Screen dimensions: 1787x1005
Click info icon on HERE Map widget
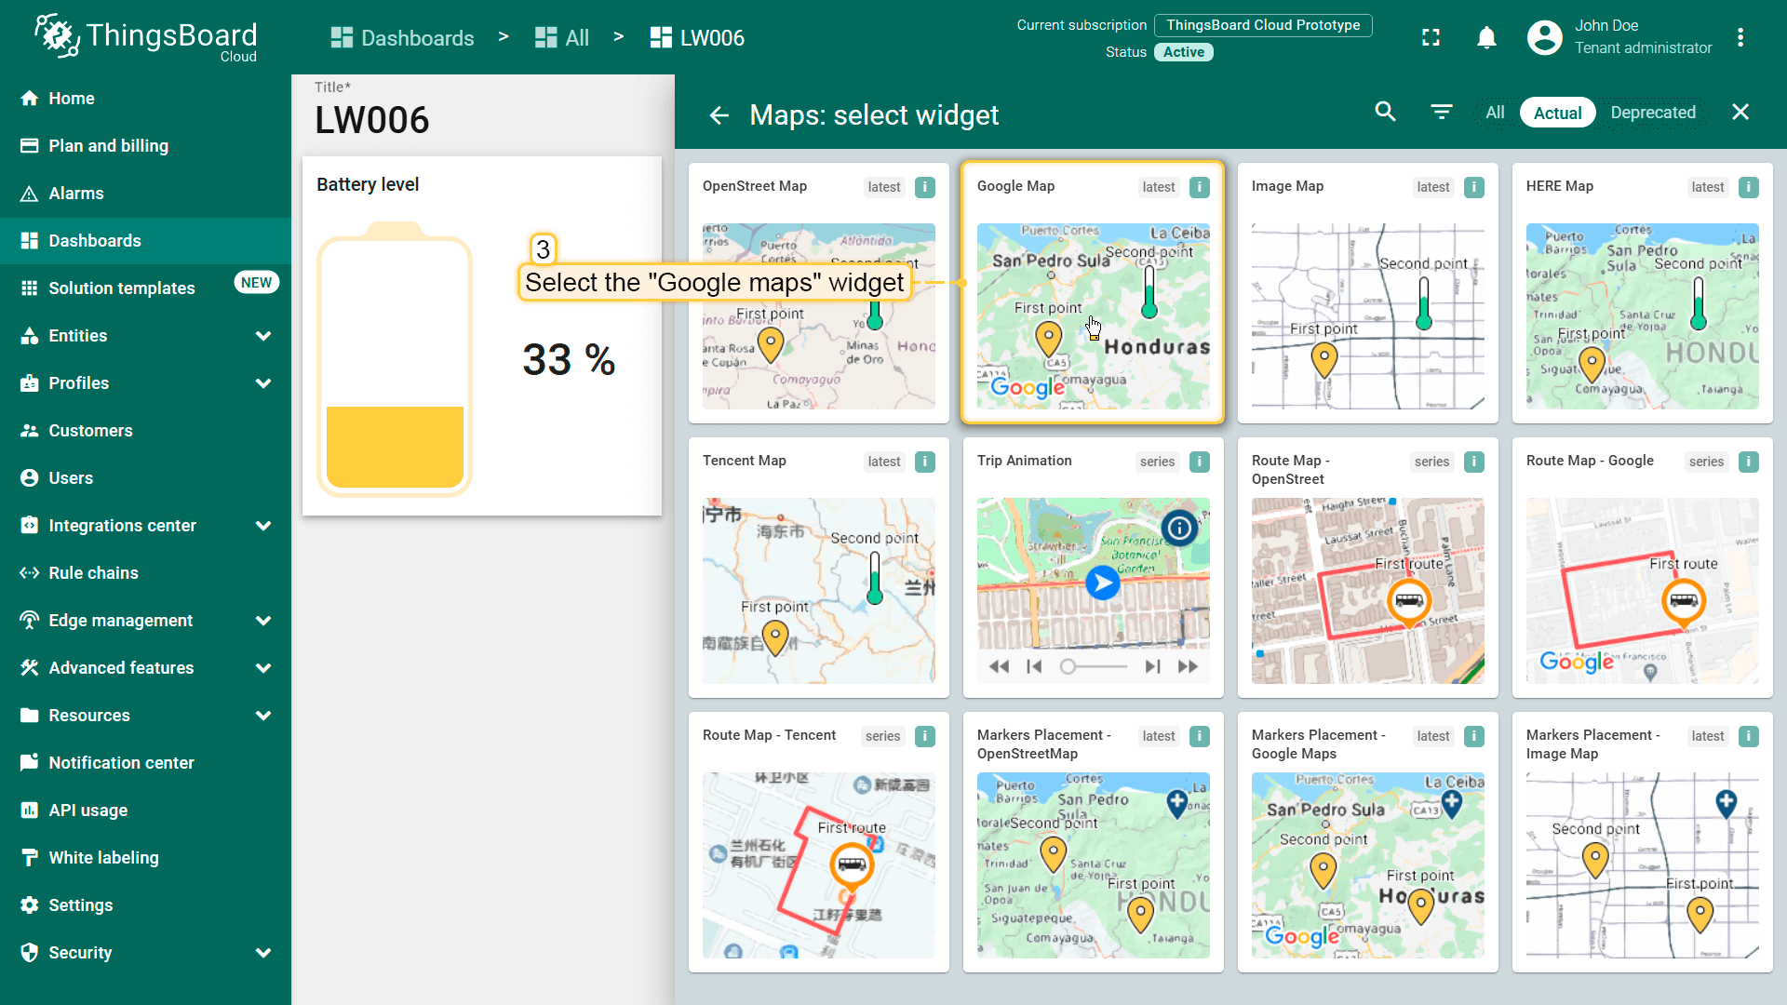[1749, 187]
